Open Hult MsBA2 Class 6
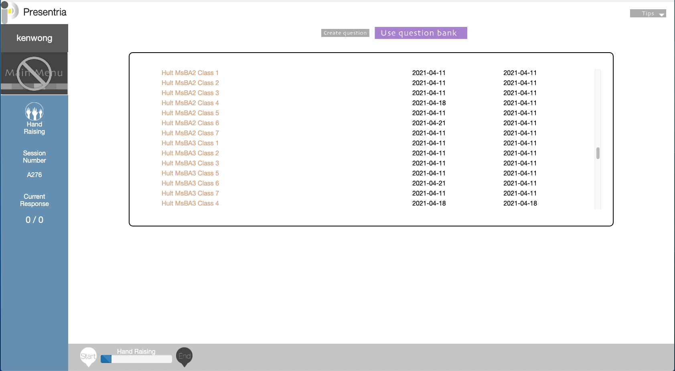The height and width of the screenshot is (371, 675). click(190, 123)
